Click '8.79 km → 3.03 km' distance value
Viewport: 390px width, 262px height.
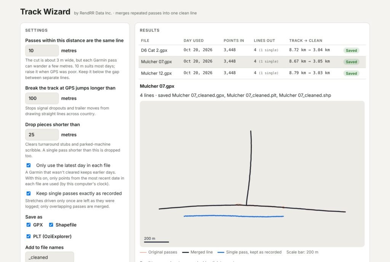(x=309, y=73)
